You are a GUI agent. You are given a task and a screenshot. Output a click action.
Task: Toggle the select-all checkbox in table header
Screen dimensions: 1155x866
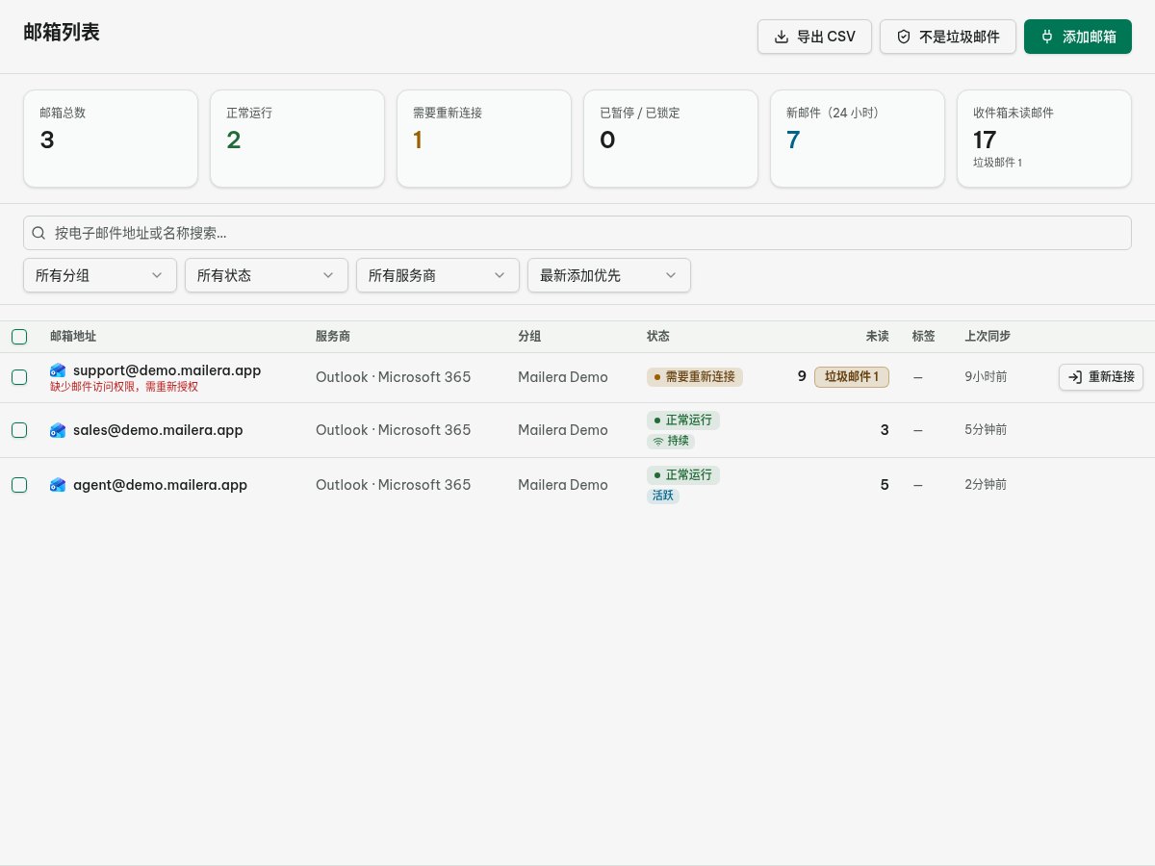tap(19, 337)
